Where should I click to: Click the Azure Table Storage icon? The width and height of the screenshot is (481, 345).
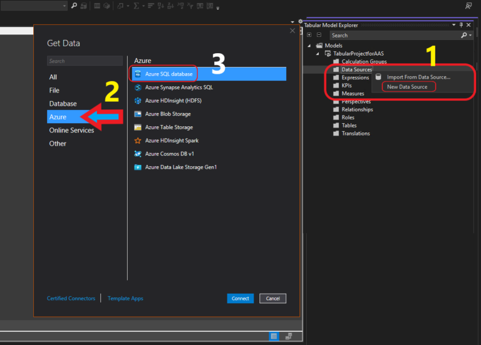point(138,127)
